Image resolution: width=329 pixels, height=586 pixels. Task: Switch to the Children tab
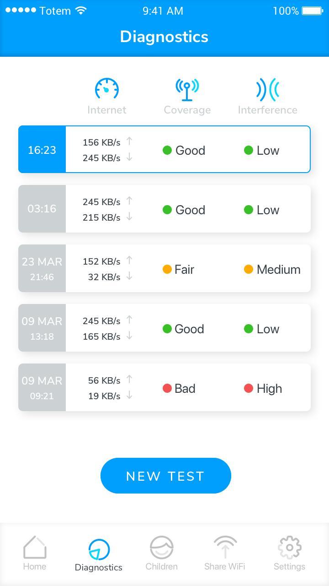pos(162,553)
